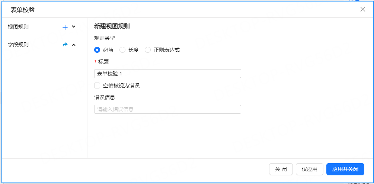The width and height of the screenshot is (374, 184).
Task: Click the 规则类型 label text
Action: click(105, 38)
